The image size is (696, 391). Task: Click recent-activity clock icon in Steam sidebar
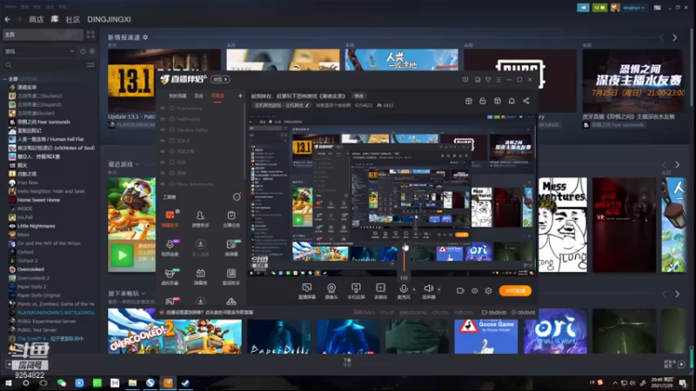click(83, 51)
